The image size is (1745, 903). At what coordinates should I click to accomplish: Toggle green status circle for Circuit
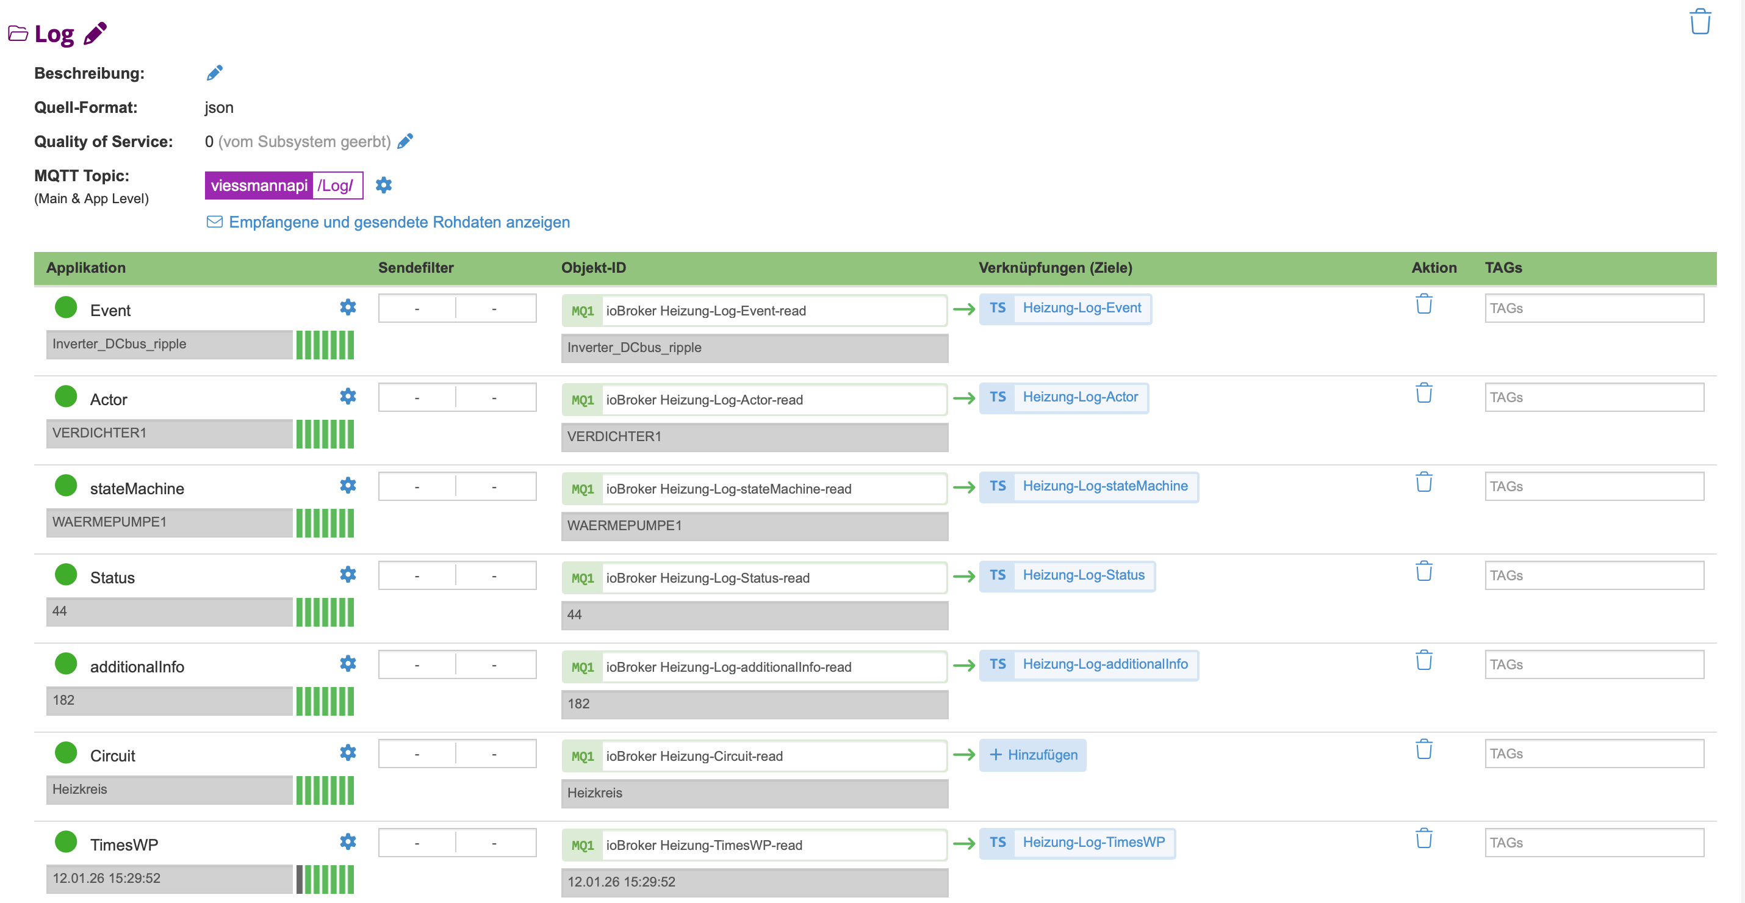pos(66,753)
